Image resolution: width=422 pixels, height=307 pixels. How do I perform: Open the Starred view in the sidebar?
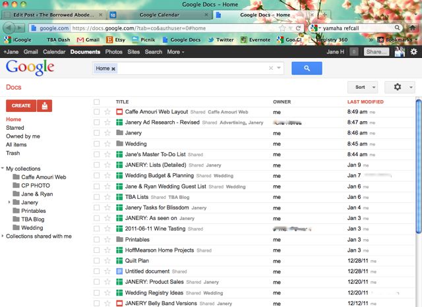click(15, 128)
